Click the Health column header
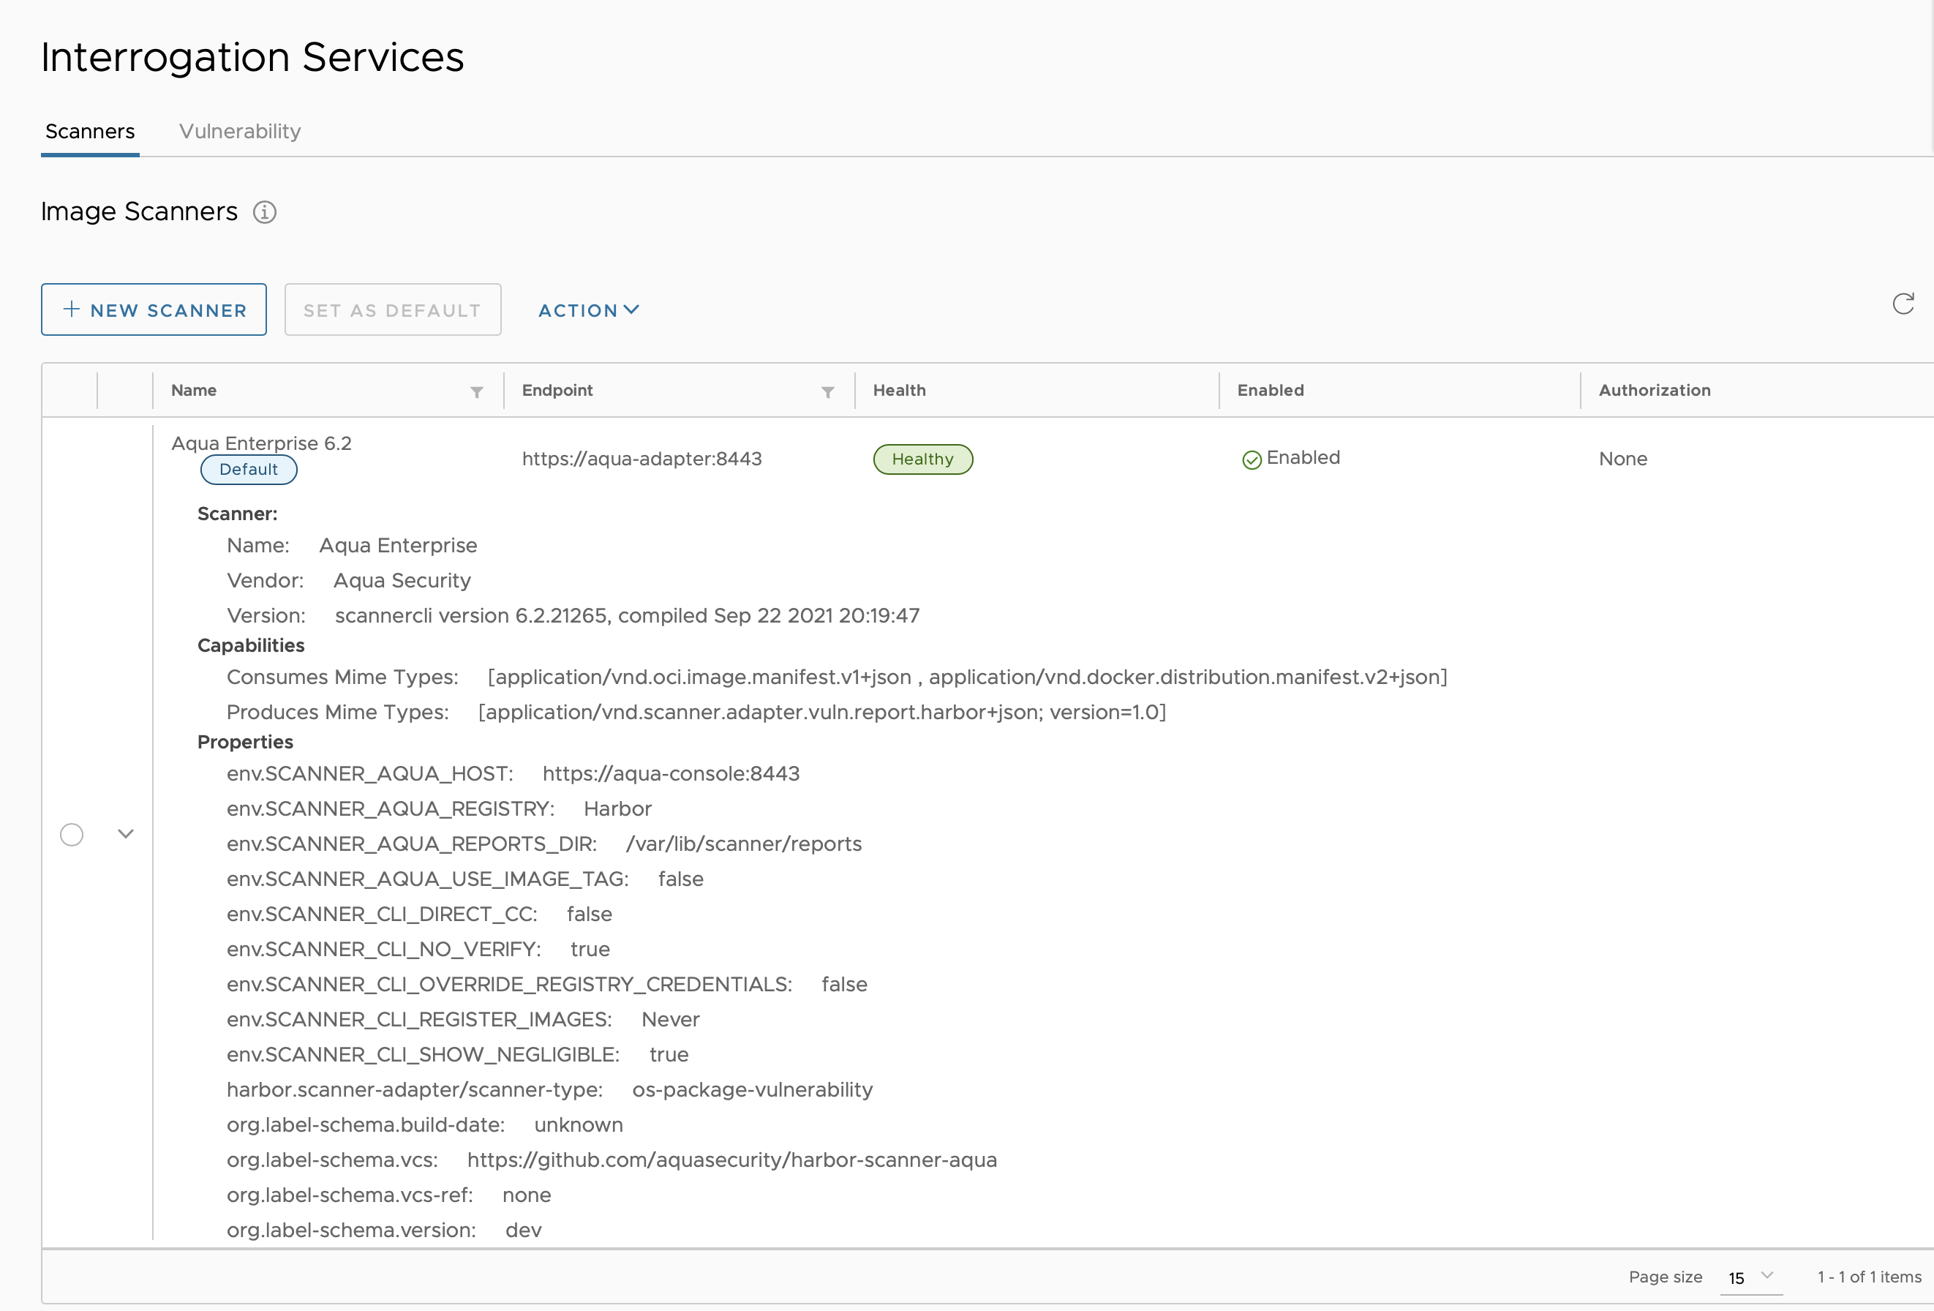The width and height of the screenshot is (1934, 1311). (899, 391)
